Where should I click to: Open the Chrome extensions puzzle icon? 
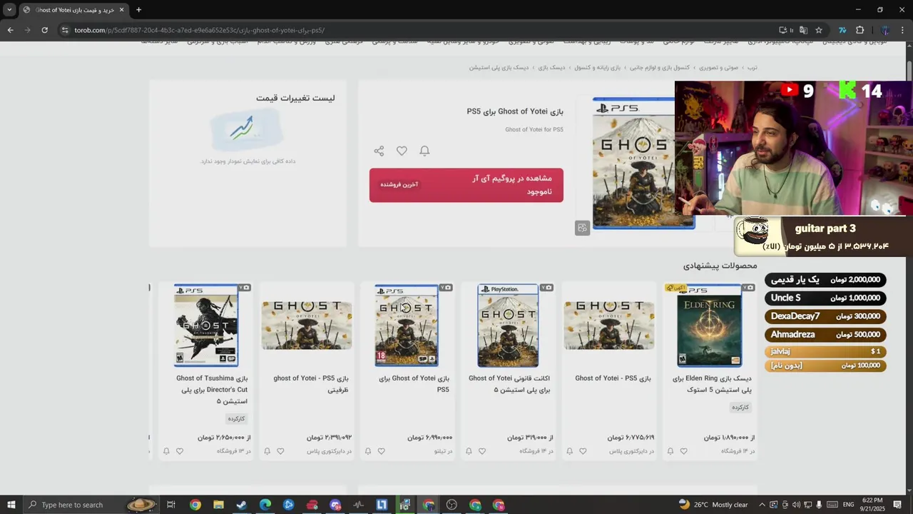pyautogui.click(x=860, y=30)
